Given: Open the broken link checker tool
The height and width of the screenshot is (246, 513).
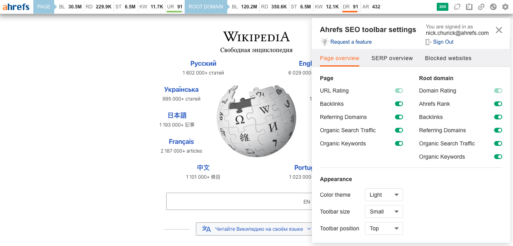Looking at the screenshot, I should 457,7.
